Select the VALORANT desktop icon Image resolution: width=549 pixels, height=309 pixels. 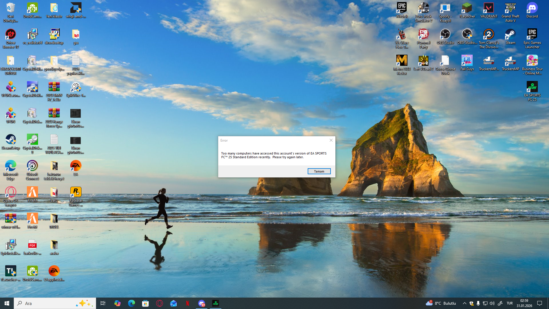coord(489,11)
